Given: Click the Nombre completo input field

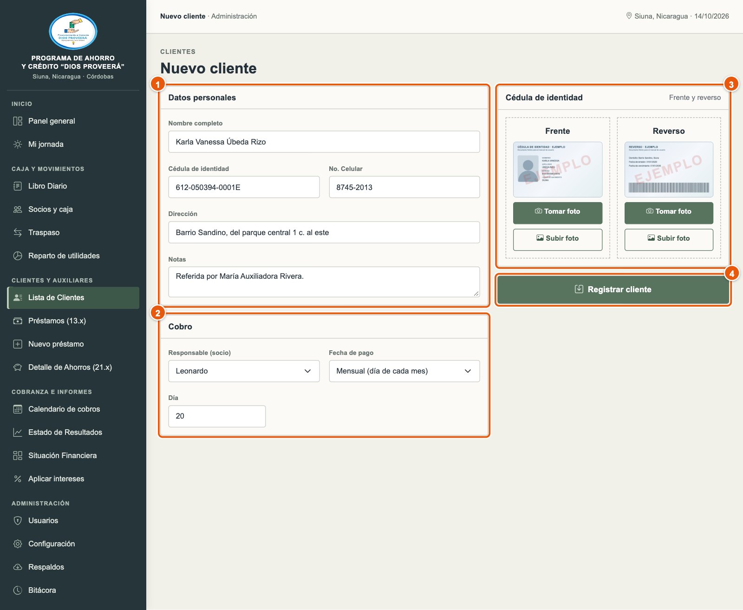Looking at the screenshot, I should (x=324, y=142).
